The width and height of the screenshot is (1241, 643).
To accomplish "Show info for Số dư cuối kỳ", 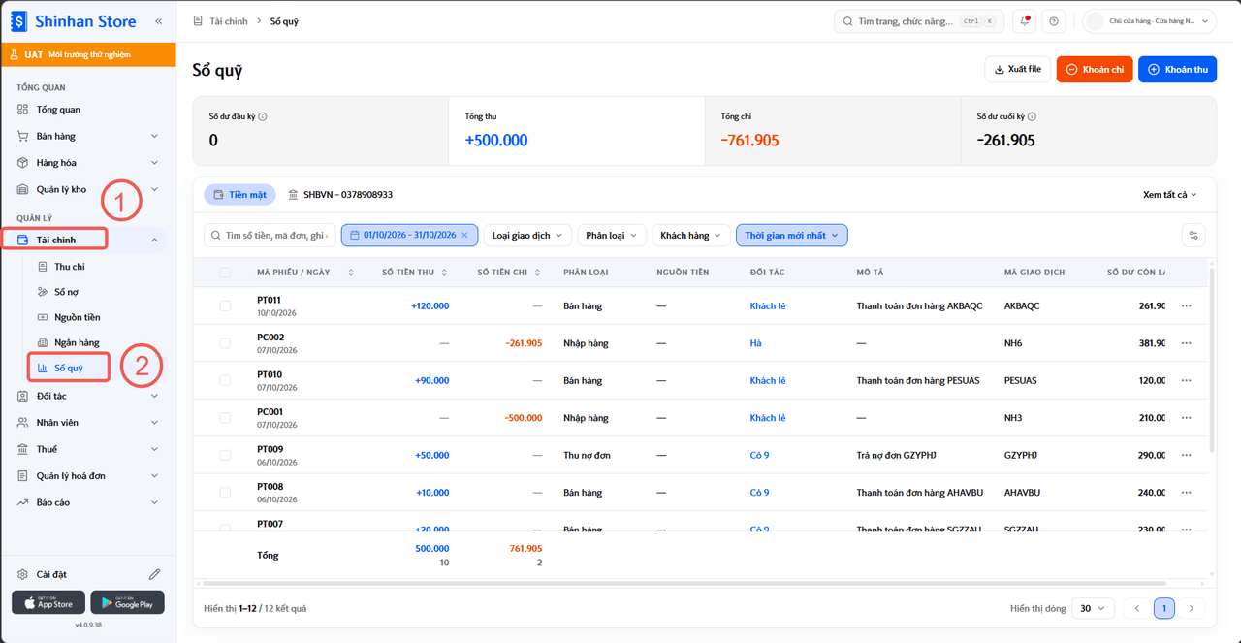I will tap(1032, 116).
